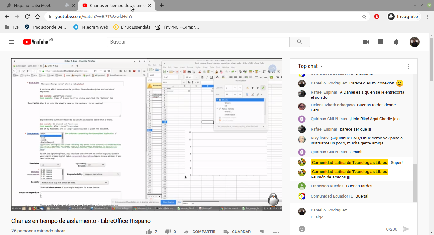Open Telegram Web bookmark
434x235 pixels.
tap(91, 27)
